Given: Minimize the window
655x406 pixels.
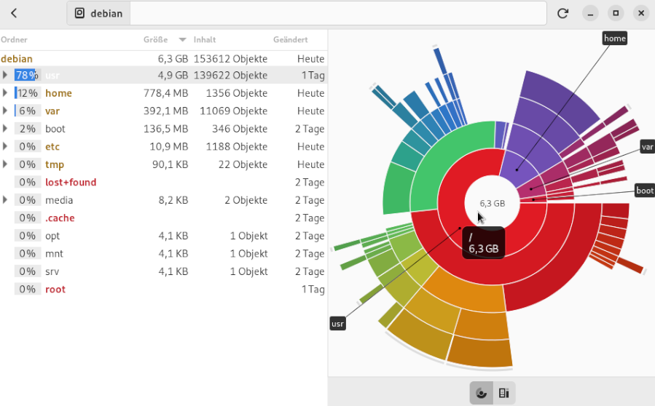Looking at the screenshot, I should [590, 13].
